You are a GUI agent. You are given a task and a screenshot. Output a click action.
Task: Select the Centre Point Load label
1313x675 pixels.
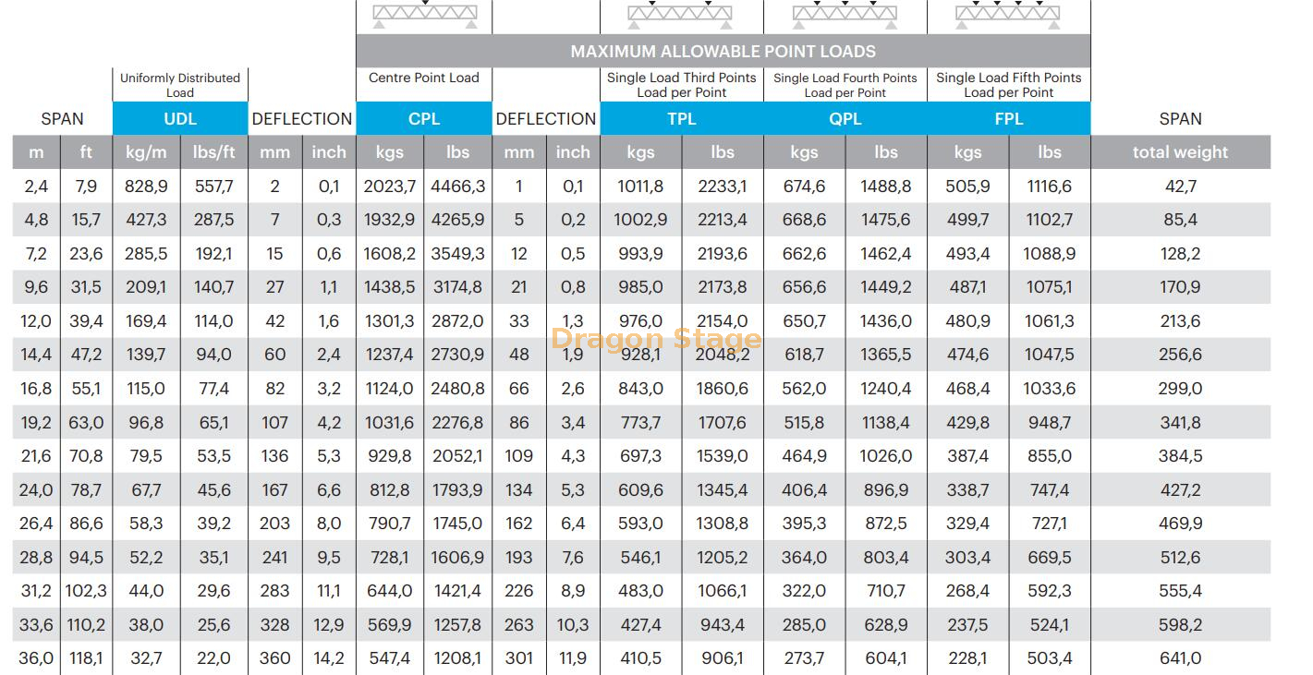(424, 78)
